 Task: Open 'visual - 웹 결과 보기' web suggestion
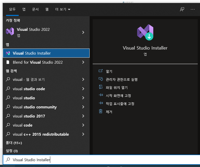(x=46, y=80)
